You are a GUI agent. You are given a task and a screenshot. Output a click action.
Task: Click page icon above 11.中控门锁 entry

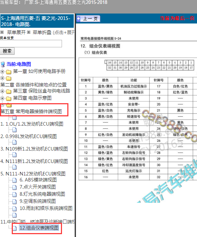click(15, 215)
